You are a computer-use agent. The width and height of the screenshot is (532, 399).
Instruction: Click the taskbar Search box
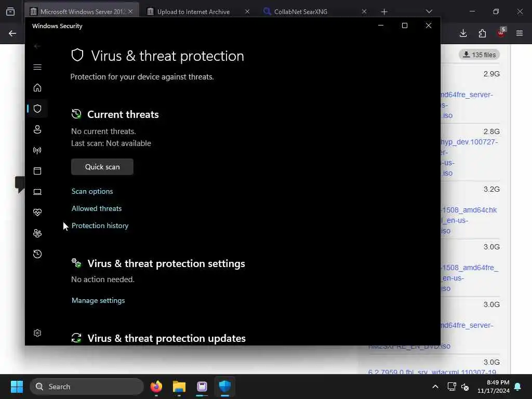87,387
